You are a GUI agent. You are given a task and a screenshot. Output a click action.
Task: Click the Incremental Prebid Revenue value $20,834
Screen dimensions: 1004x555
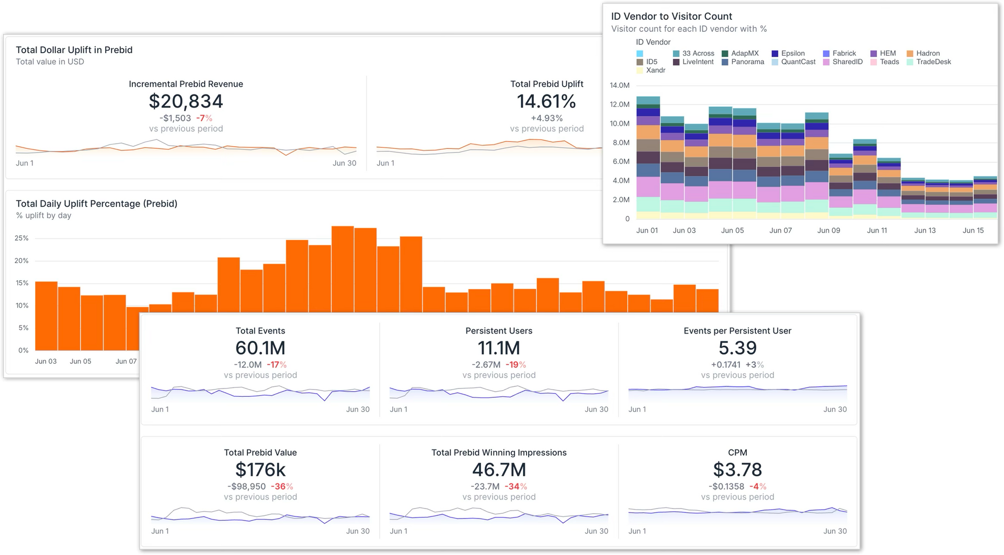click(x=186, y=101)
